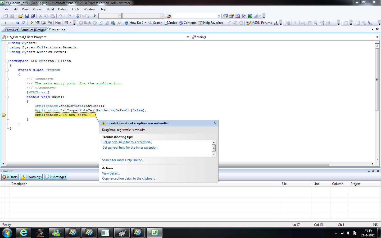Image resolution: width=381 pixels, height=238 pixels.
Task: Copy exception detail to the clipboard link
Action: pos(129,178)
